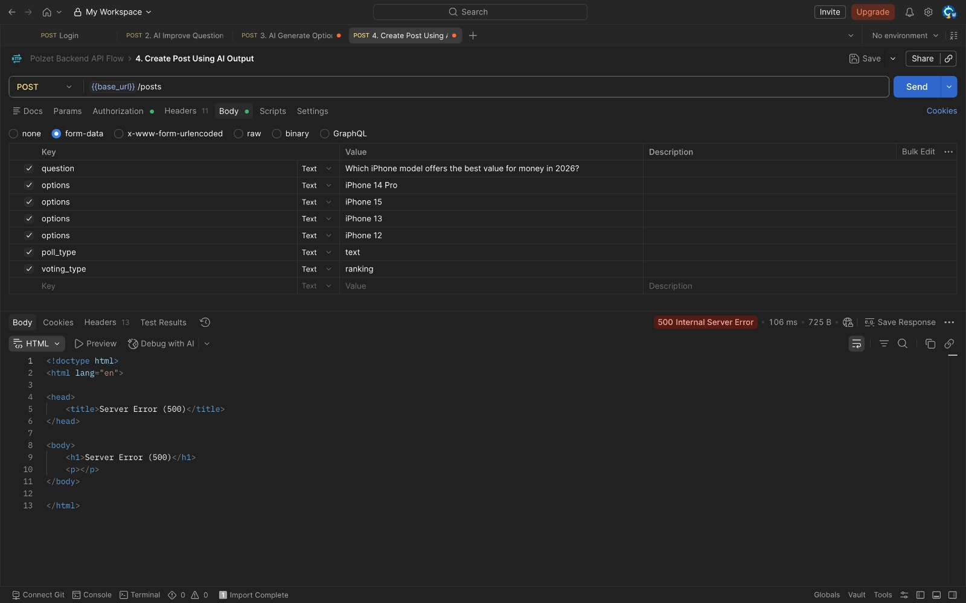The width and height of the screenshot is (966, 603).
Task: Click the value cell "ranking"
Action: click(491, 269)
